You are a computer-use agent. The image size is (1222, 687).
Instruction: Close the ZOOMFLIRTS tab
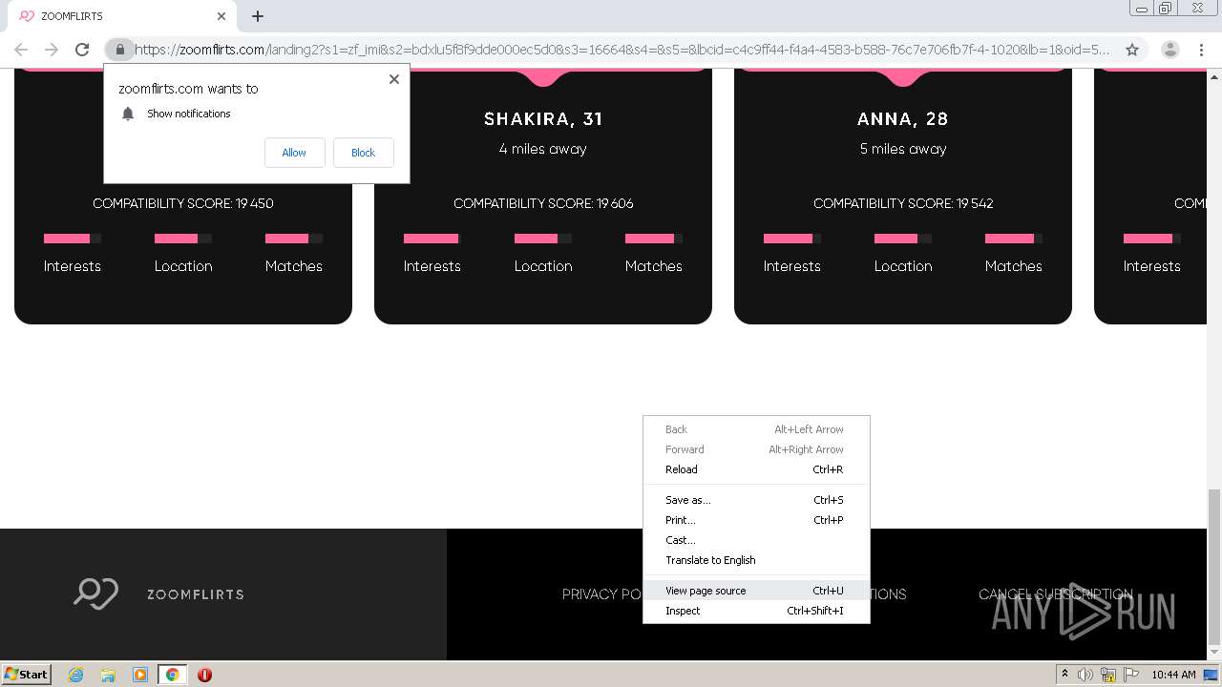[221, 16]
